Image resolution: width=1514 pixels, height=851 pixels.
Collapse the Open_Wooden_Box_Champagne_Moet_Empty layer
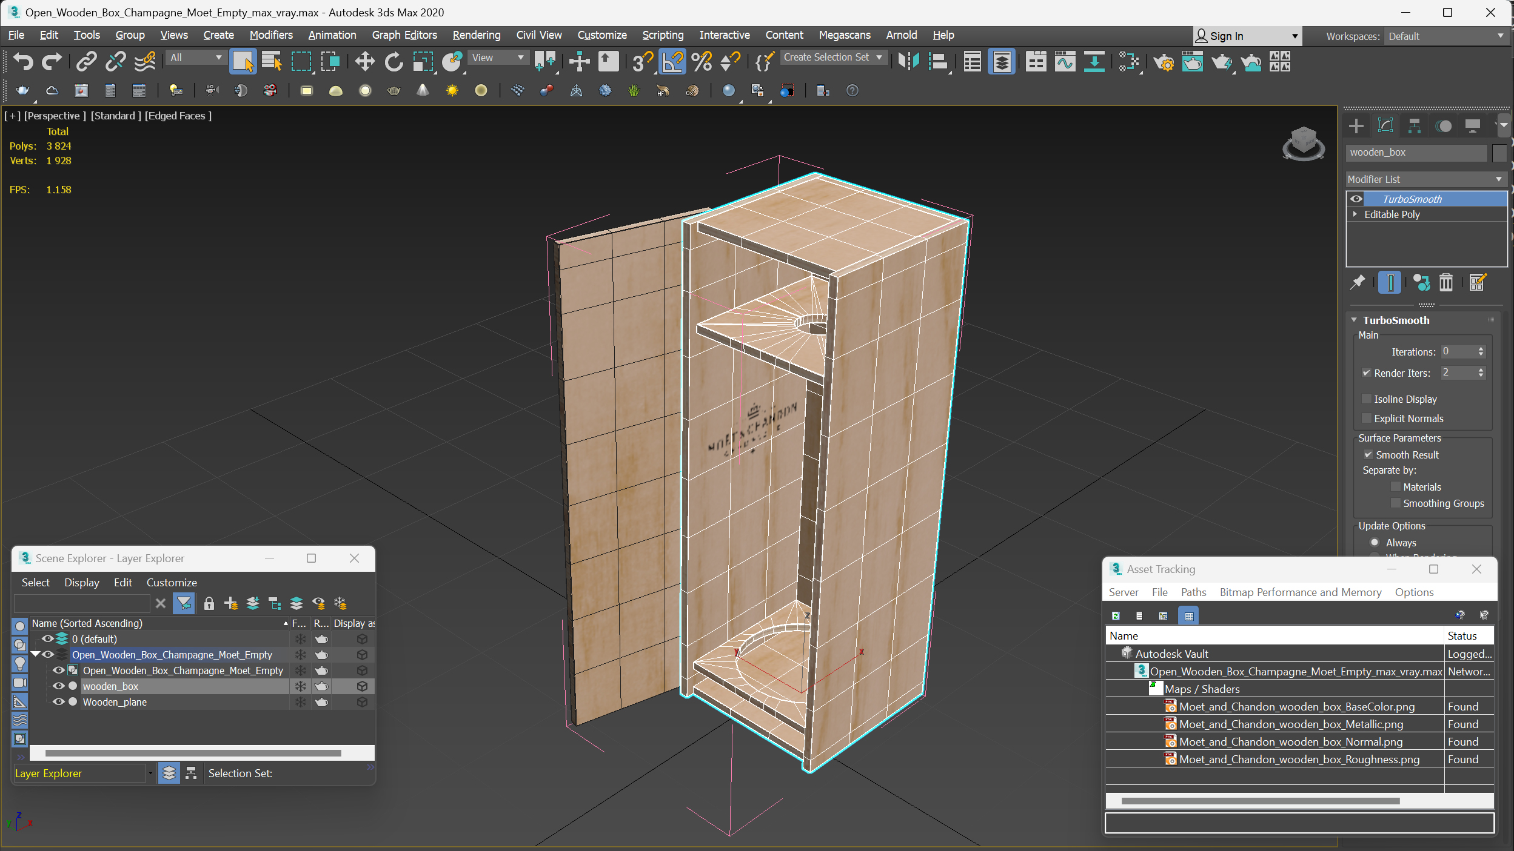tap(35, 654)
